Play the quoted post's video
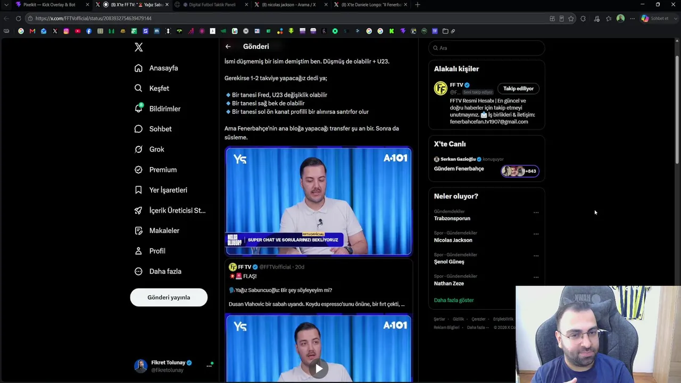Viewport: 681px width, 383px height. pyautogui.click(x=319, y=369)
